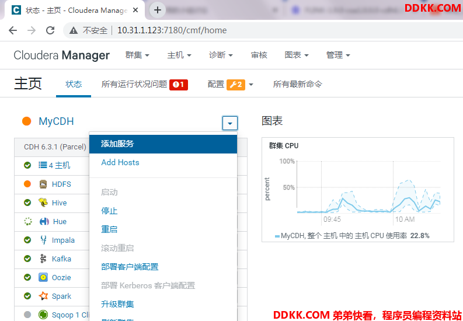Click the Oozie service icon
463x321 pixels.
point(43,277)
